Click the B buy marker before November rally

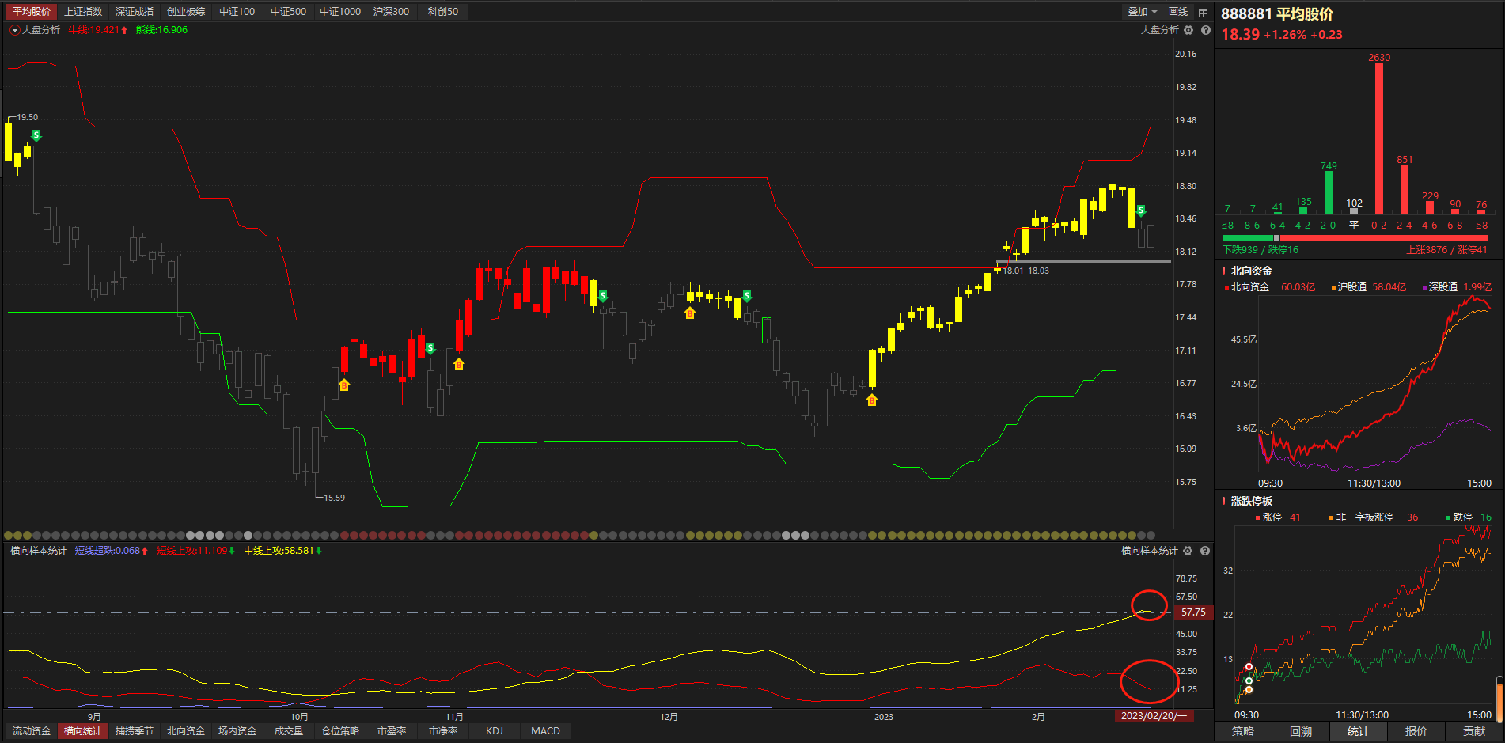tap(459, 365)
